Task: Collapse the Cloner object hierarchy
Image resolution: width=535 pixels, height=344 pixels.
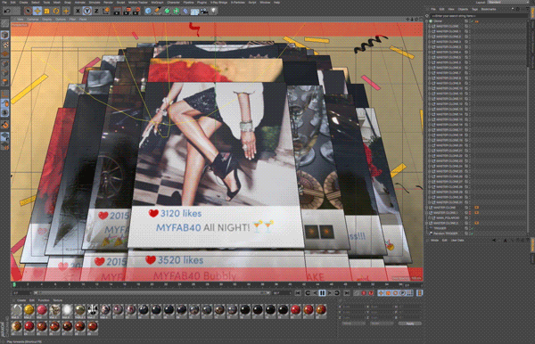Action: [x=427, y=21]
